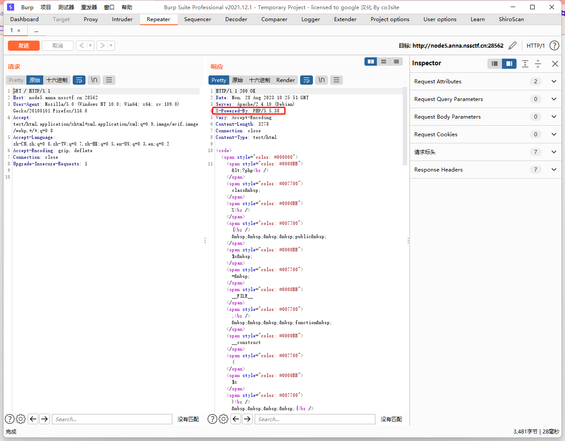Screen dimensions: 565x441
Task: Open response pane hamburger menu icon
Action: coord(336,80)
